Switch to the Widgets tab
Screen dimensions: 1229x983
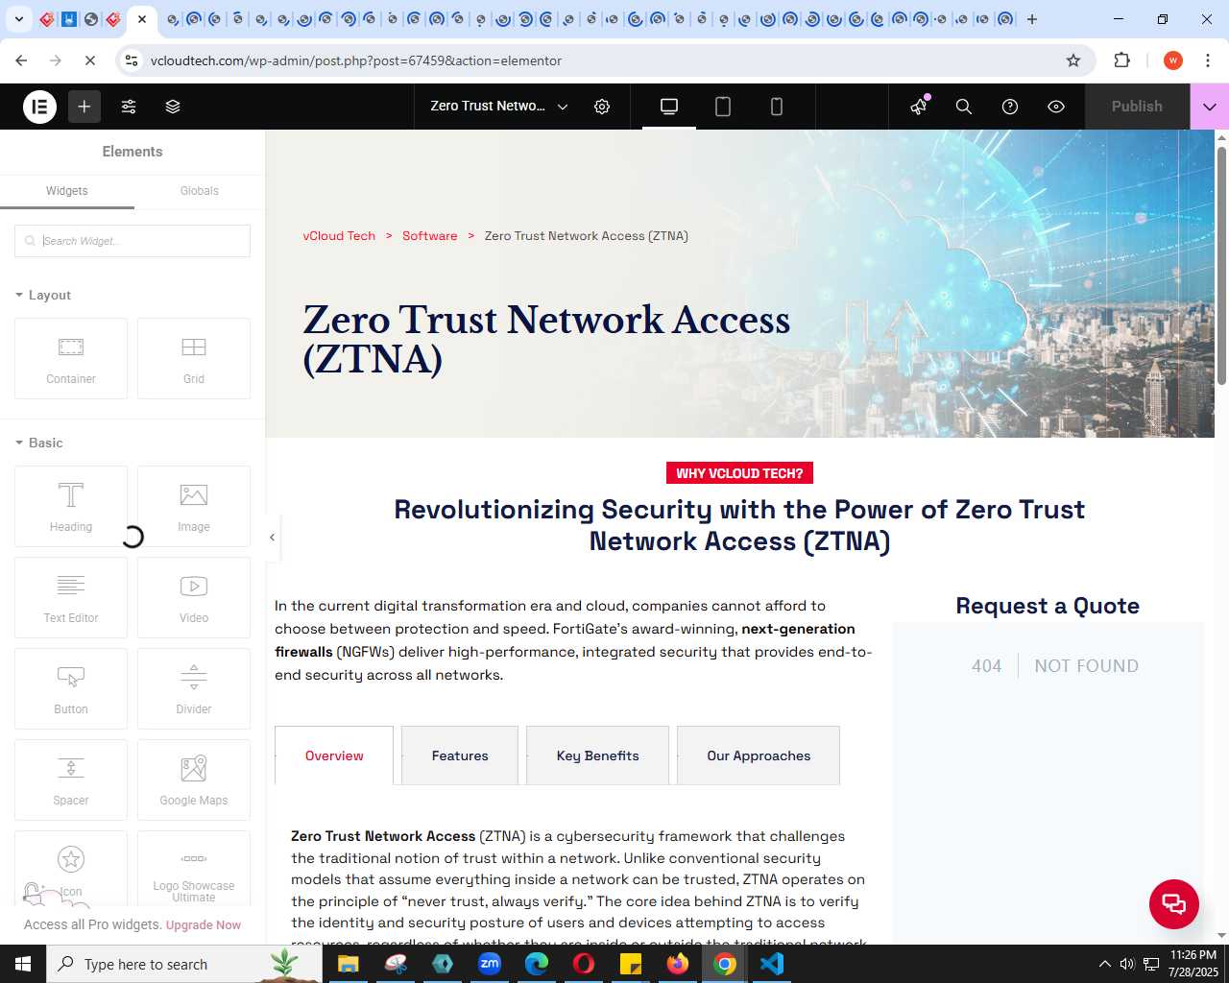[67, 191]
